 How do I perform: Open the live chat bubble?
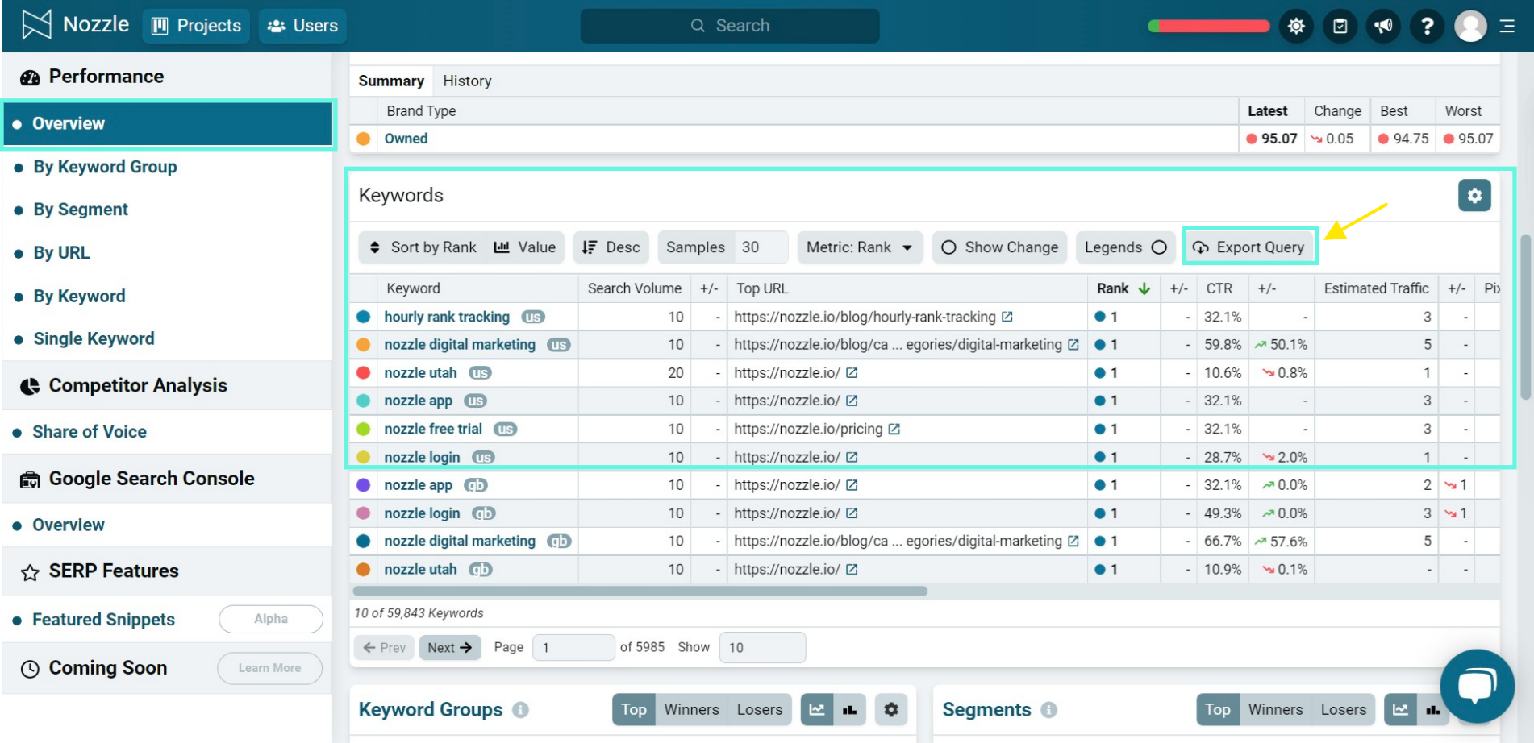[1476, 686]
